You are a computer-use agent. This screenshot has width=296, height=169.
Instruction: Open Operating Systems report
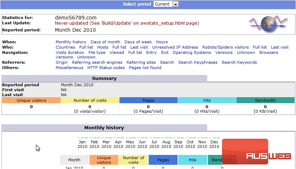(x=192, y=52)
